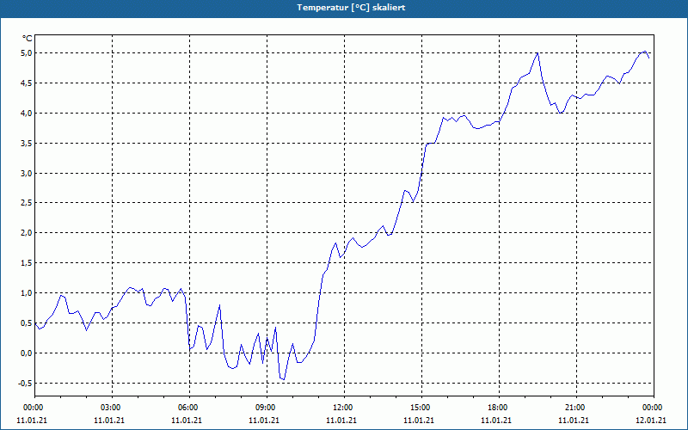
Task: Select the '18:00' time label
Action: tap(497, 408)
